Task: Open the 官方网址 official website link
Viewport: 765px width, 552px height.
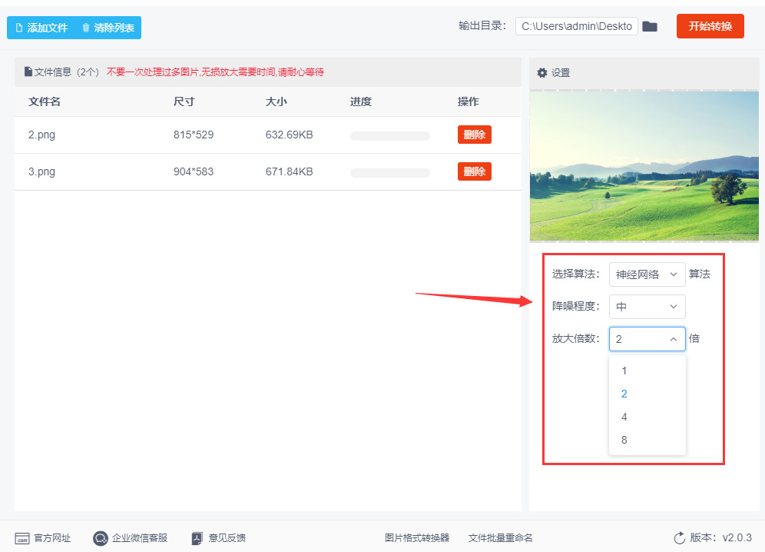Action: [52, 538]
